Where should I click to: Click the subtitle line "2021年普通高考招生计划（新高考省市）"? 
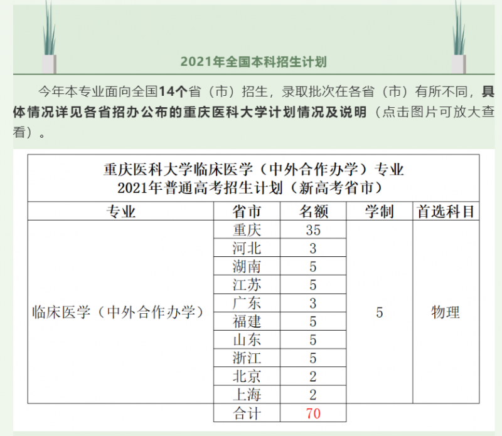250,188
